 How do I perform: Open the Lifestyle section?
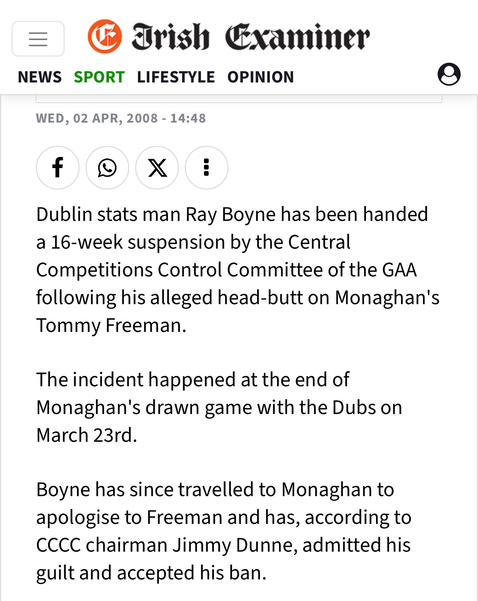[176, 77]
